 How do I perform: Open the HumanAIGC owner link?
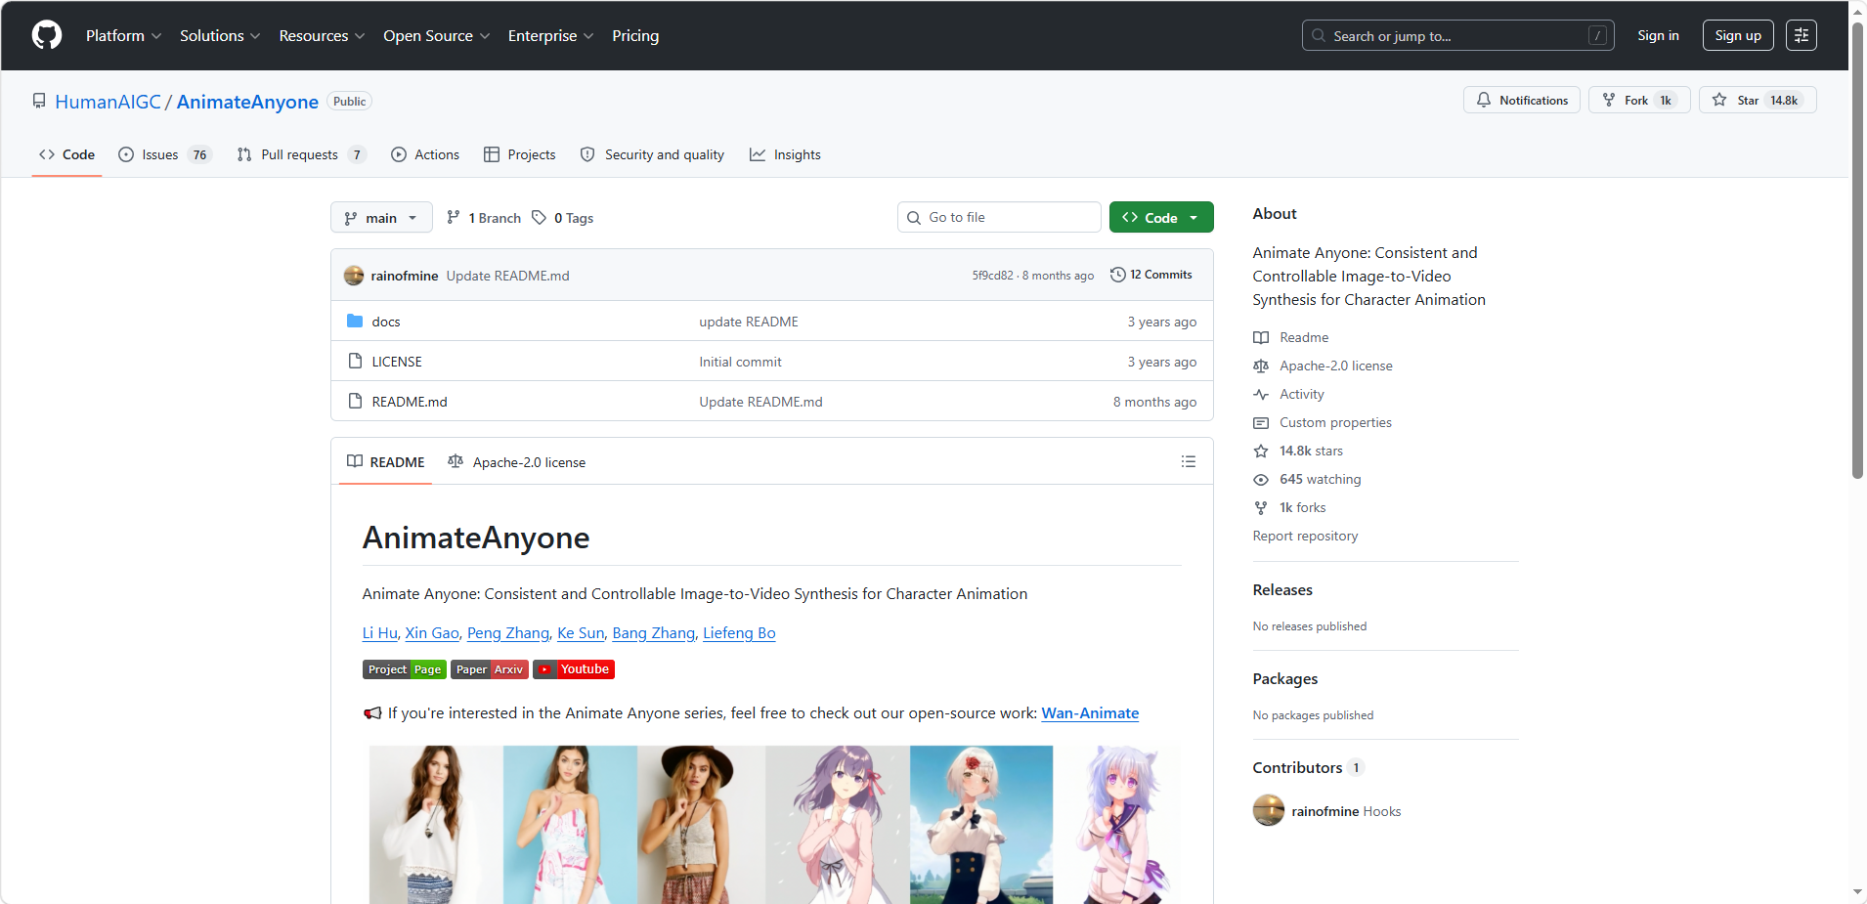click(108, 102)
